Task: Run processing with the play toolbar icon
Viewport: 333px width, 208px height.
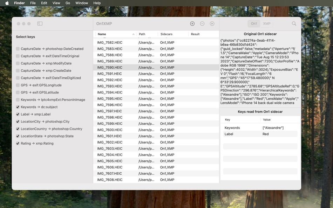Action: tap(212, 23)
